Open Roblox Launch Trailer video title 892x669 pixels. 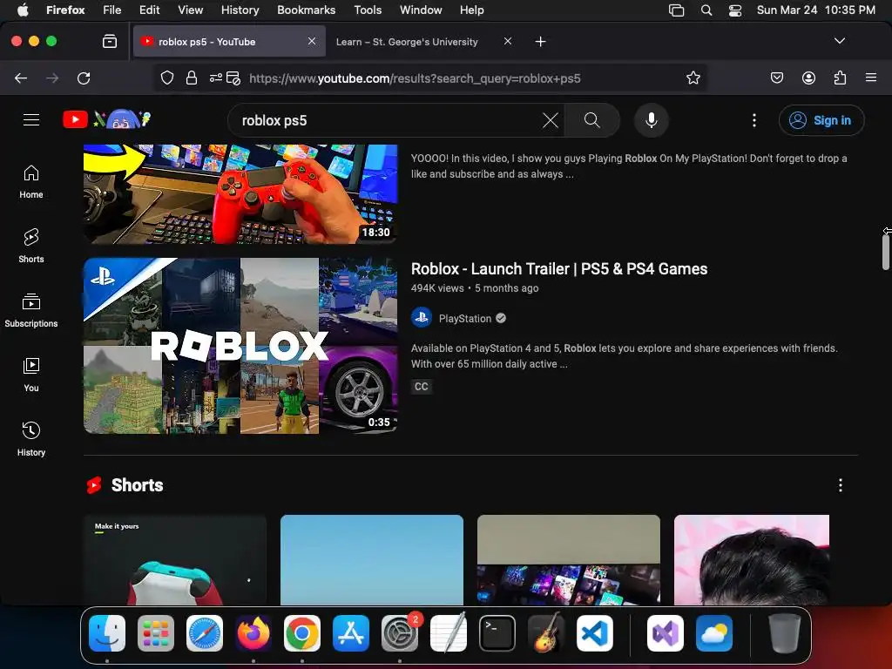click(x=559, y=268)
